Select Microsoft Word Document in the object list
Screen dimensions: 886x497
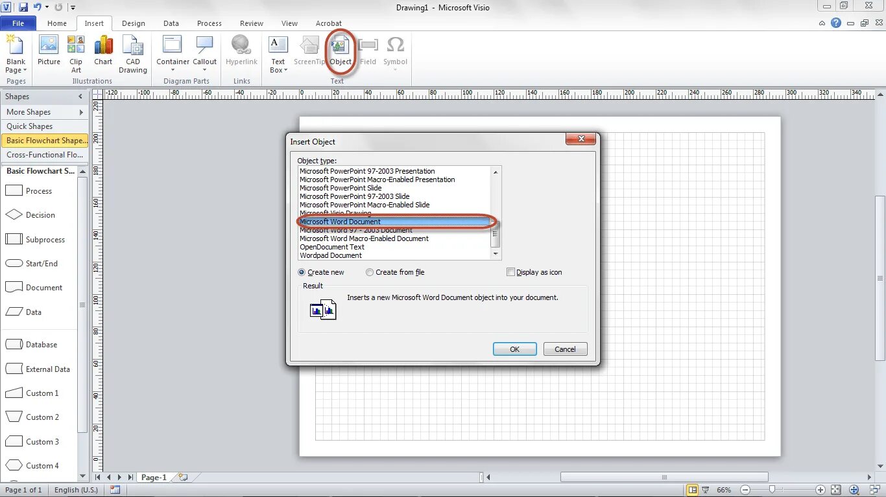pyautogui.click(x=394, y=222)
